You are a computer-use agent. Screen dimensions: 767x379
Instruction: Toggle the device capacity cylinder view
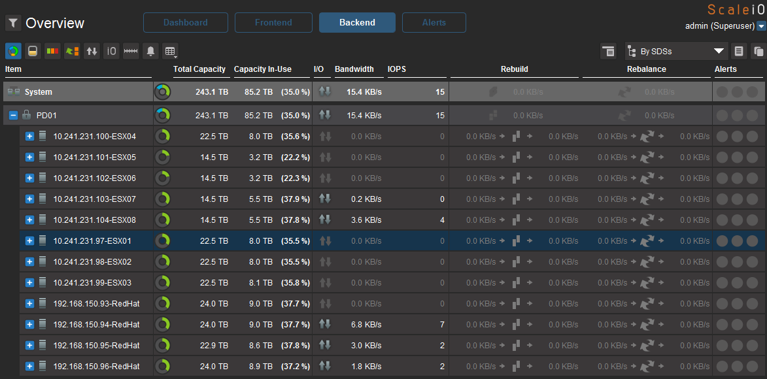point(33,51)
